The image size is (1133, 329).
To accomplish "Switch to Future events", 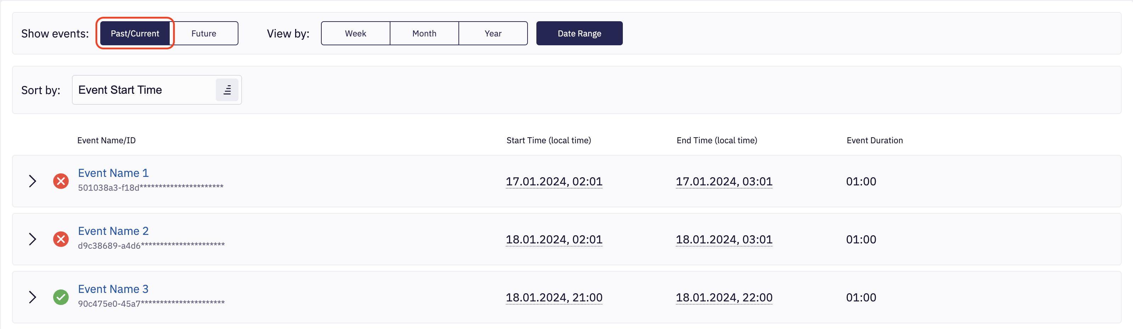I will tap(204, 33).
